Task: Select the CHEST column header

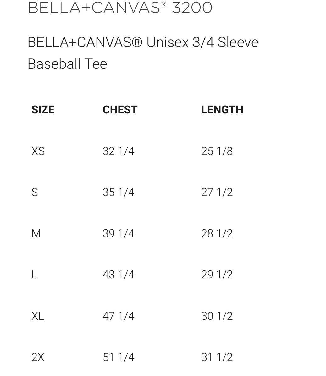Action: click(120, 110)
